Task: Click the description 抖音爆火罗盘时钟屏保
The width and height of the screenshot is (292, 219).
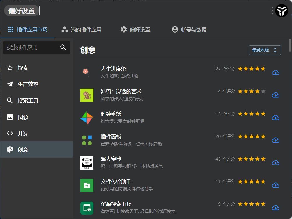Action: pyautogui.click(x=123, y=121)
